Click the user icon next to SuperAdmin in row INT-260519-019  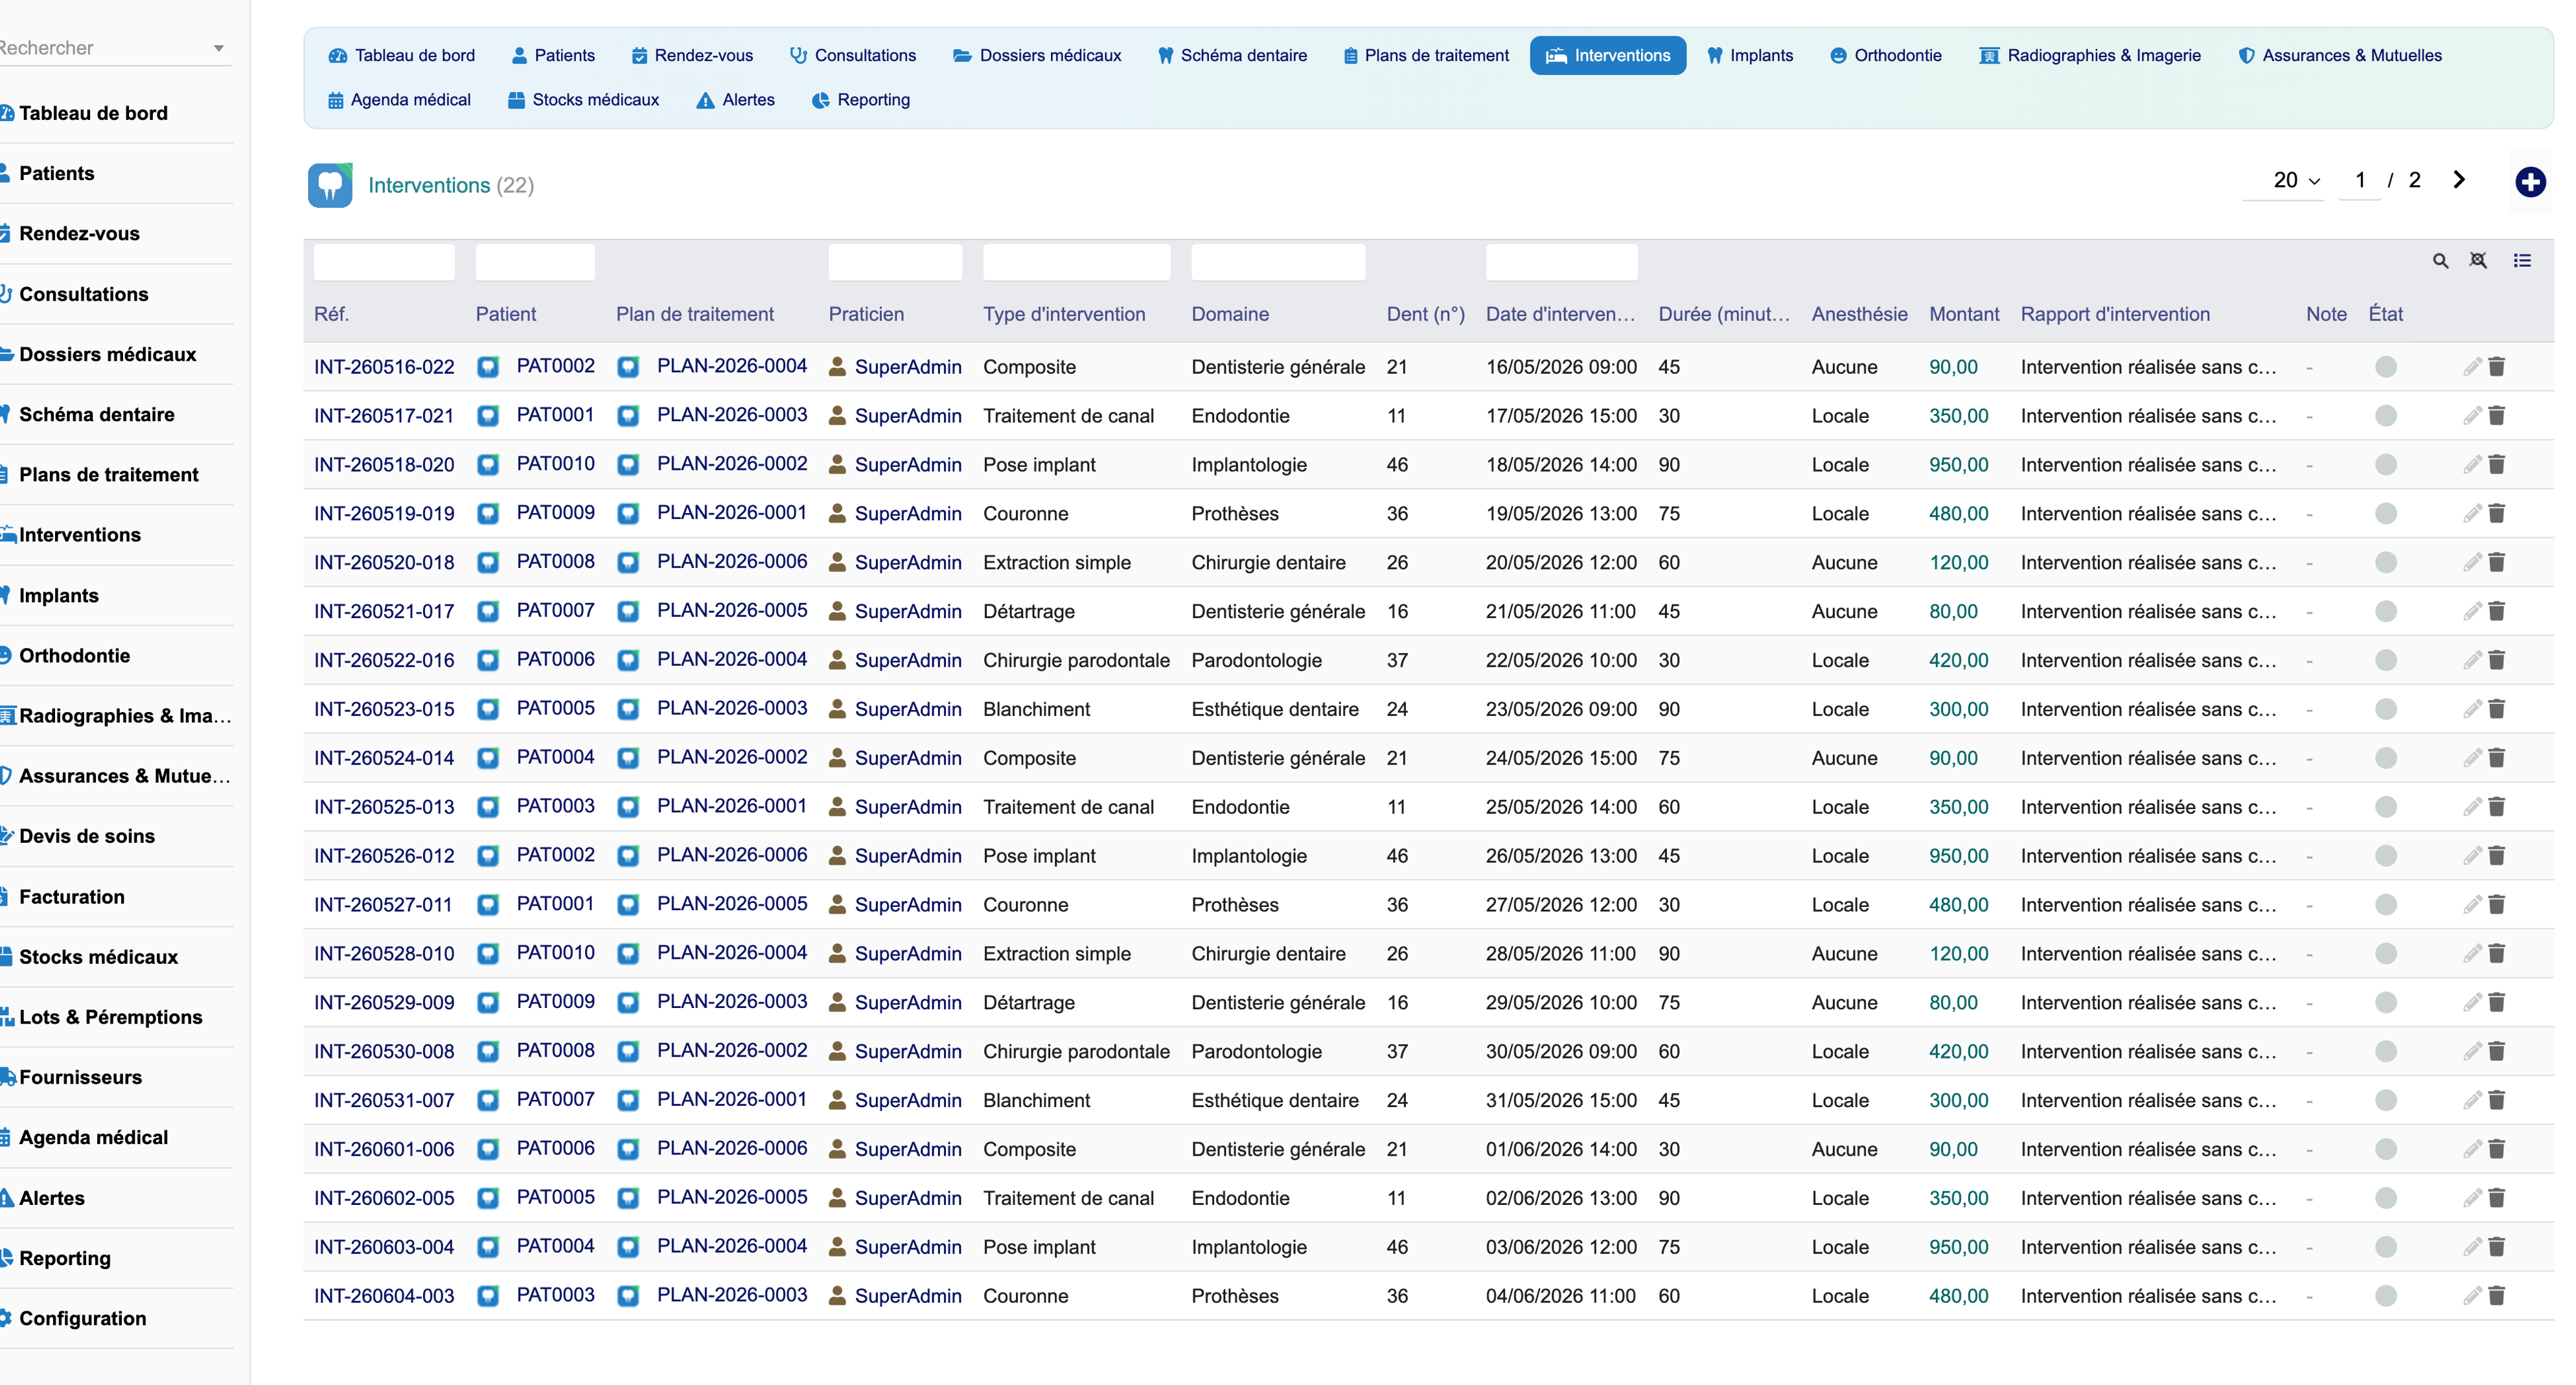(838, 514)
